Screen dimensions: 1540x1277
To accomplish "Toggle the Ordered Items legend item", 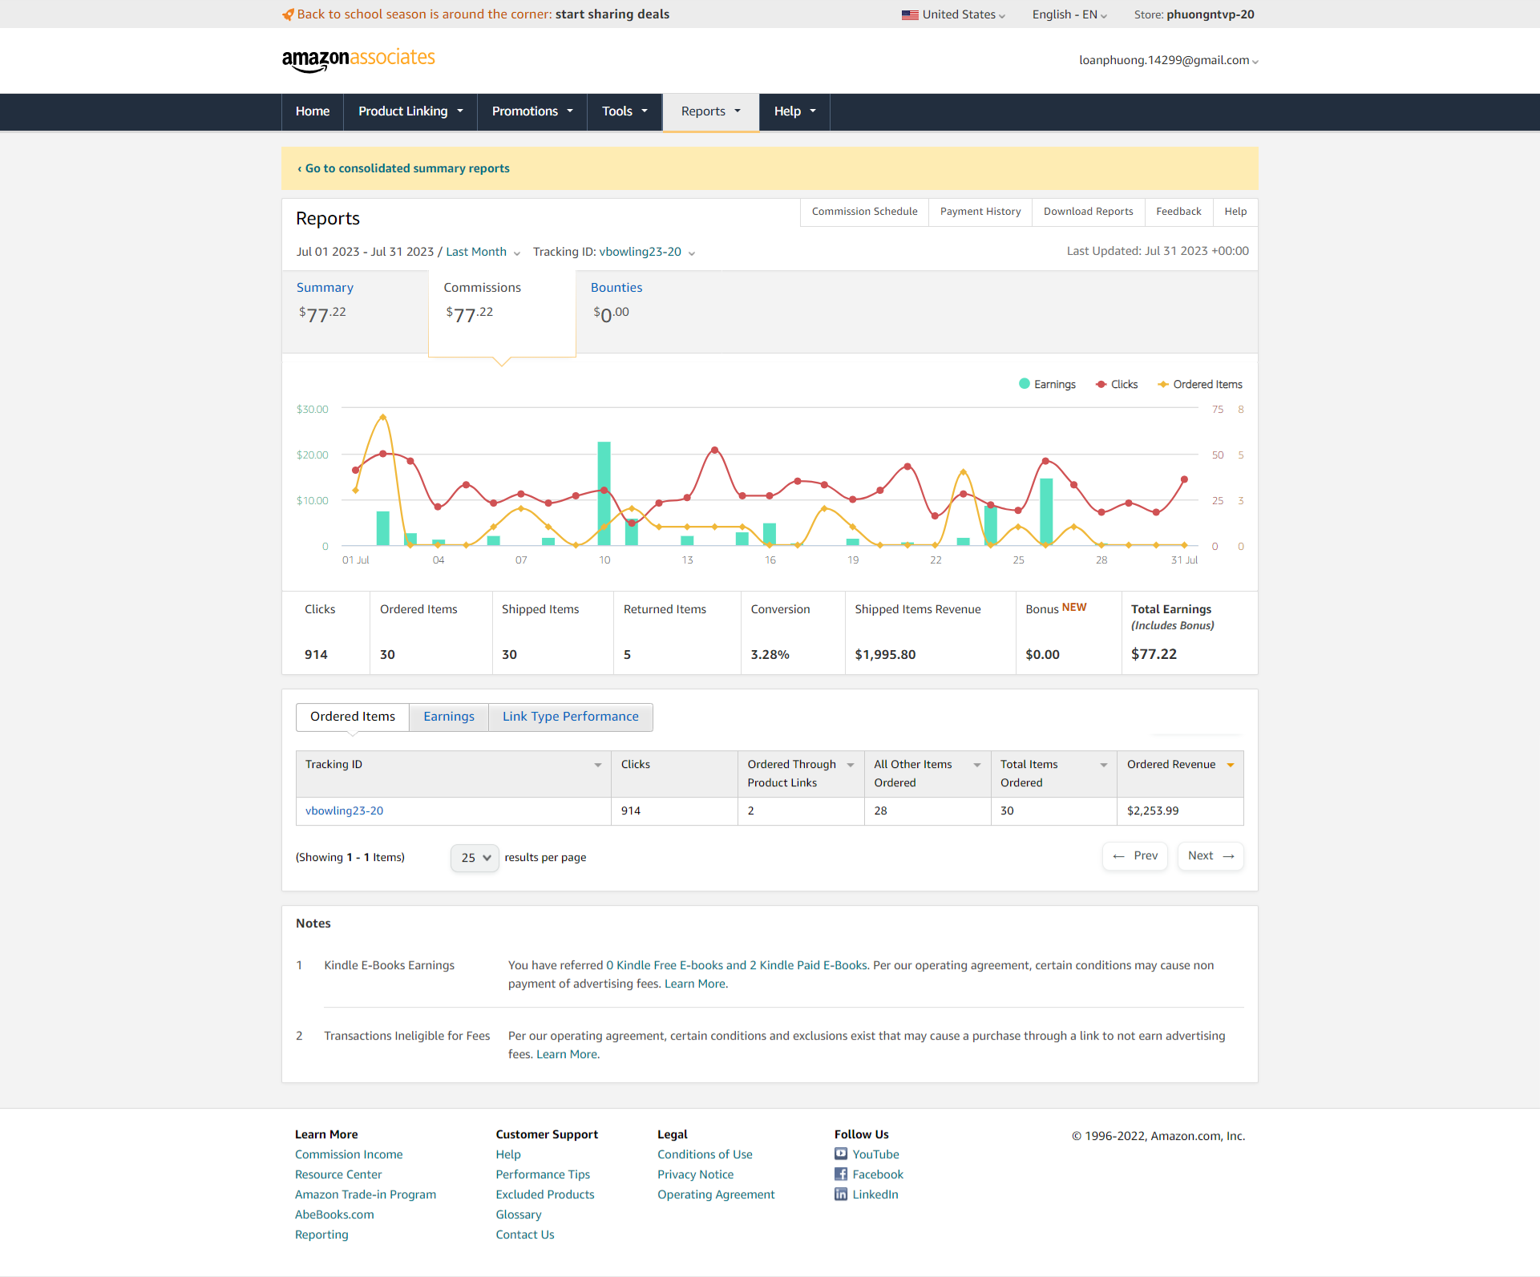I will coord(1200,384).
